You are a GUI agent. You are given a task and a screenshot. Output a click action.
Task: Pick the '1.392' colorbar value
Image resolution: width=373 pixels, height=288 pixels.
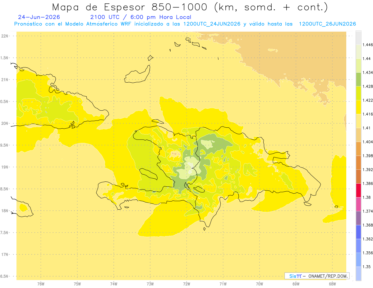[x=368, y=170]
